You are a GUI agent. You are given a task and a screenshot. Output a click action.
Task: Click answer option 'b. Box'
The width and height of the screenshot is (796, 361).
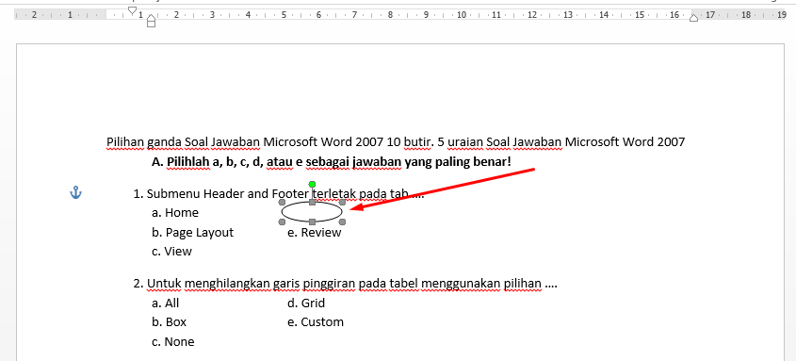click(169, 322)
